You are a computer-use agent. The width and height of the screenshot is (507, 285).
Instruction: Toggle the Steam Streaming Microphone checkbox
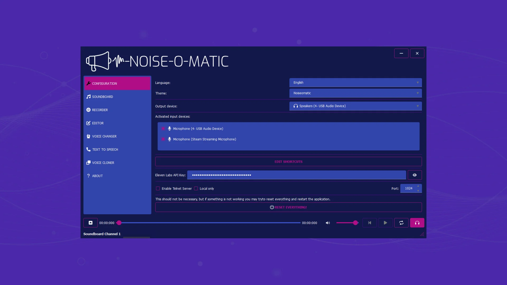tap(163, 139)
